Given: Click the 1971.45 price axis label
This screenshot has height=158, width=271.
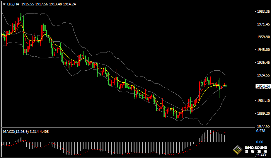Looking at the screenshot, I should tap(263, 24).
